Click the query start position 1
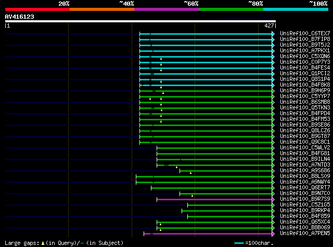This screenshot has height=247, width=333. 8,25
